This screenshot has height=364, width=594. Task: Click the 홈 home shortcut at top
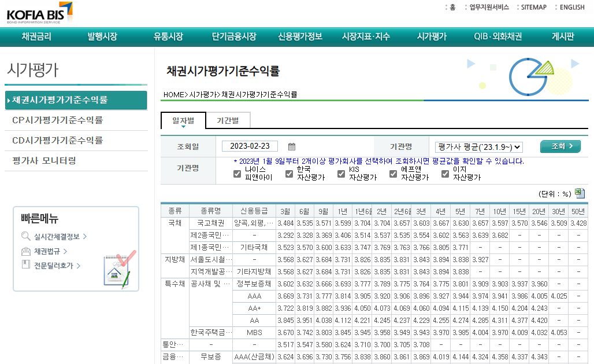click(451, 8)
